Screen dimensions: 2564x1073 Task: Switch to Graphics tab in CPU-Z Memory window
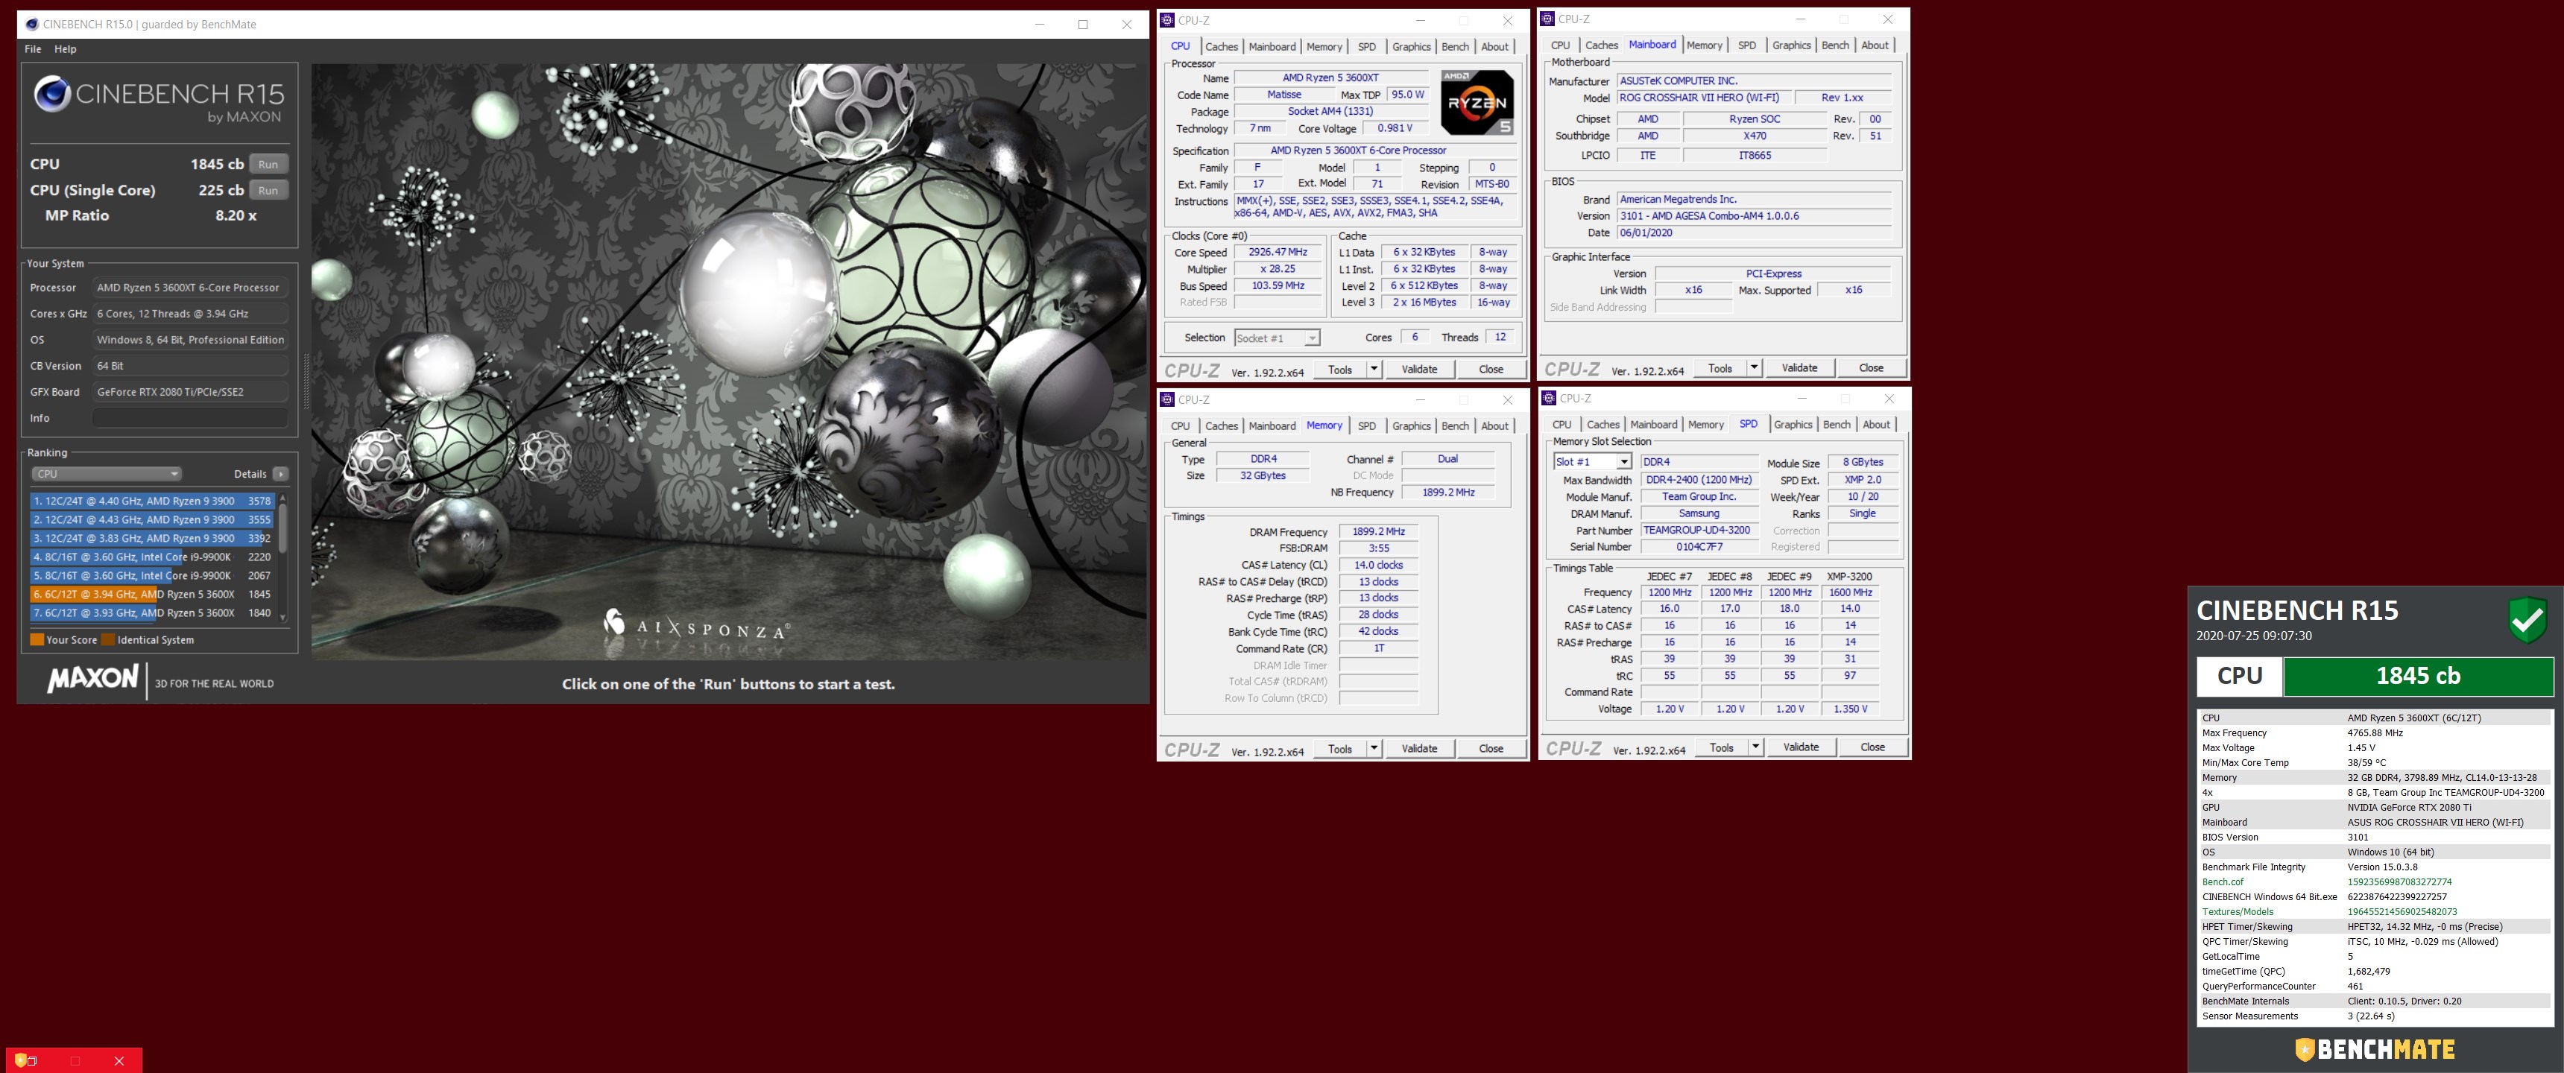[x=1410, y=426]
